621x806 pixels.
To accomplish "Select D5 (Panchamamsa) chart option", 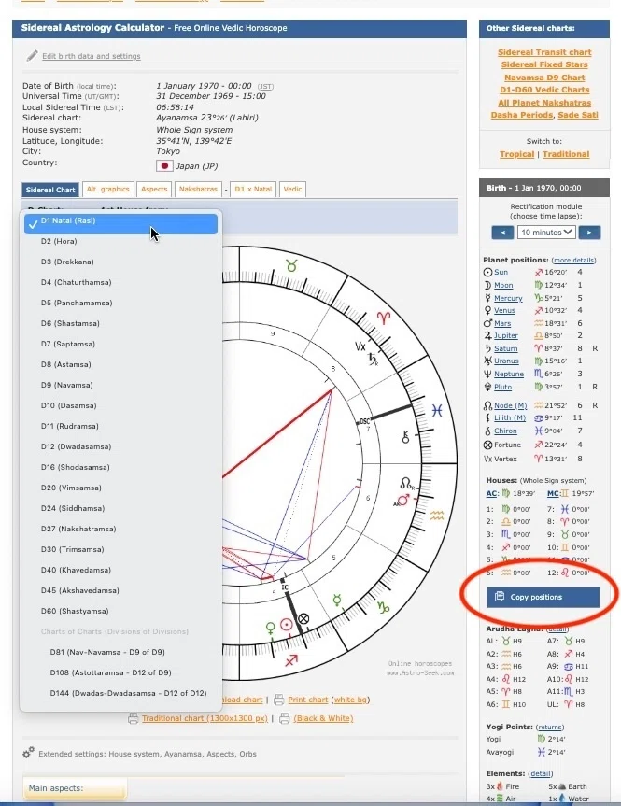I will (x=120, y=303).
